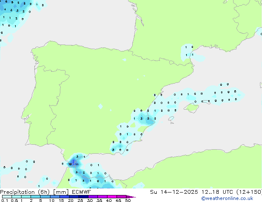
Task: Select the 0.1–0.5 mm legend swatch
Action: tap(7, 197)
